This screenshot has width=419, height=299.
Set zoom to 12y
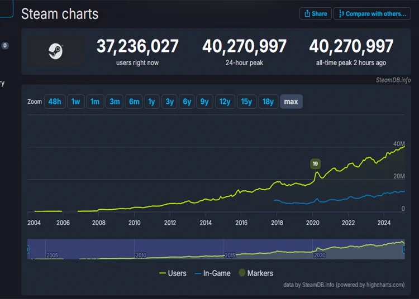coord(225,102)
